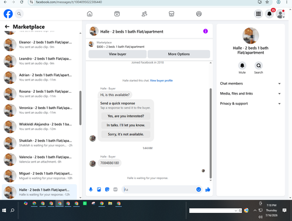292x221 pixels.
Task: Choose a sticker icon
Action: click(107, 190)
